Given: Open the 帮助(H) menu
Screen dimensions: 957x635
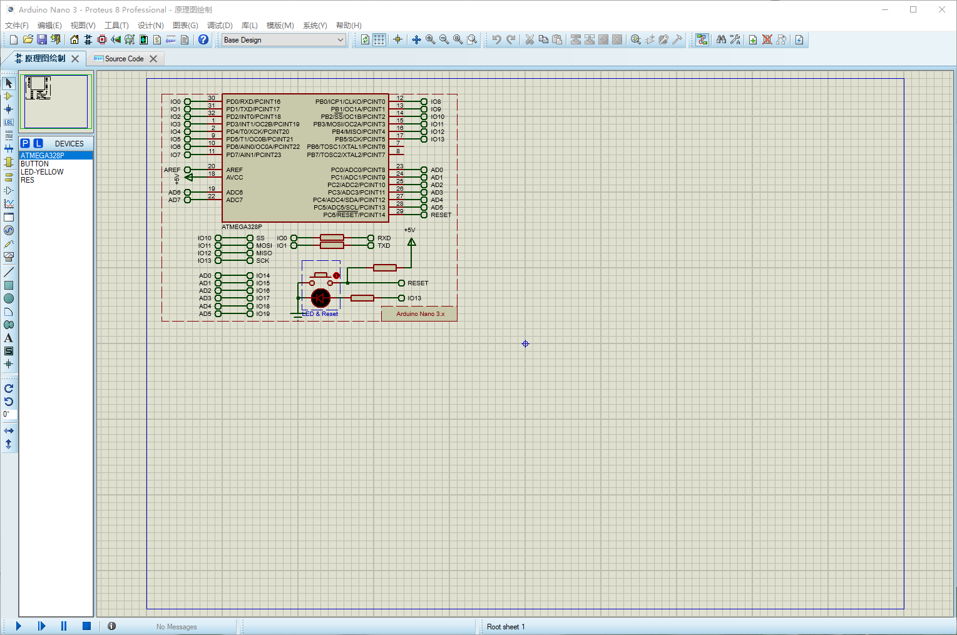Looking at the screenshot, I should point(349,25).
